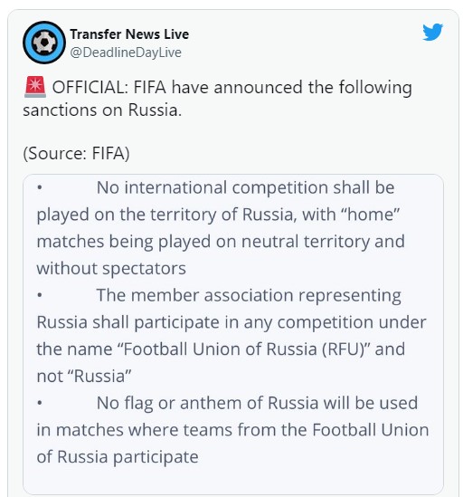Select the "sanctions on Russia." text line
Screen dimensions: 463x497
point(102,110)
